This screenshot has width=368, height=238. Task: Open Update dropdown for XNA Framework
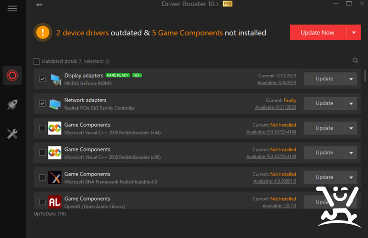point(351,177)
